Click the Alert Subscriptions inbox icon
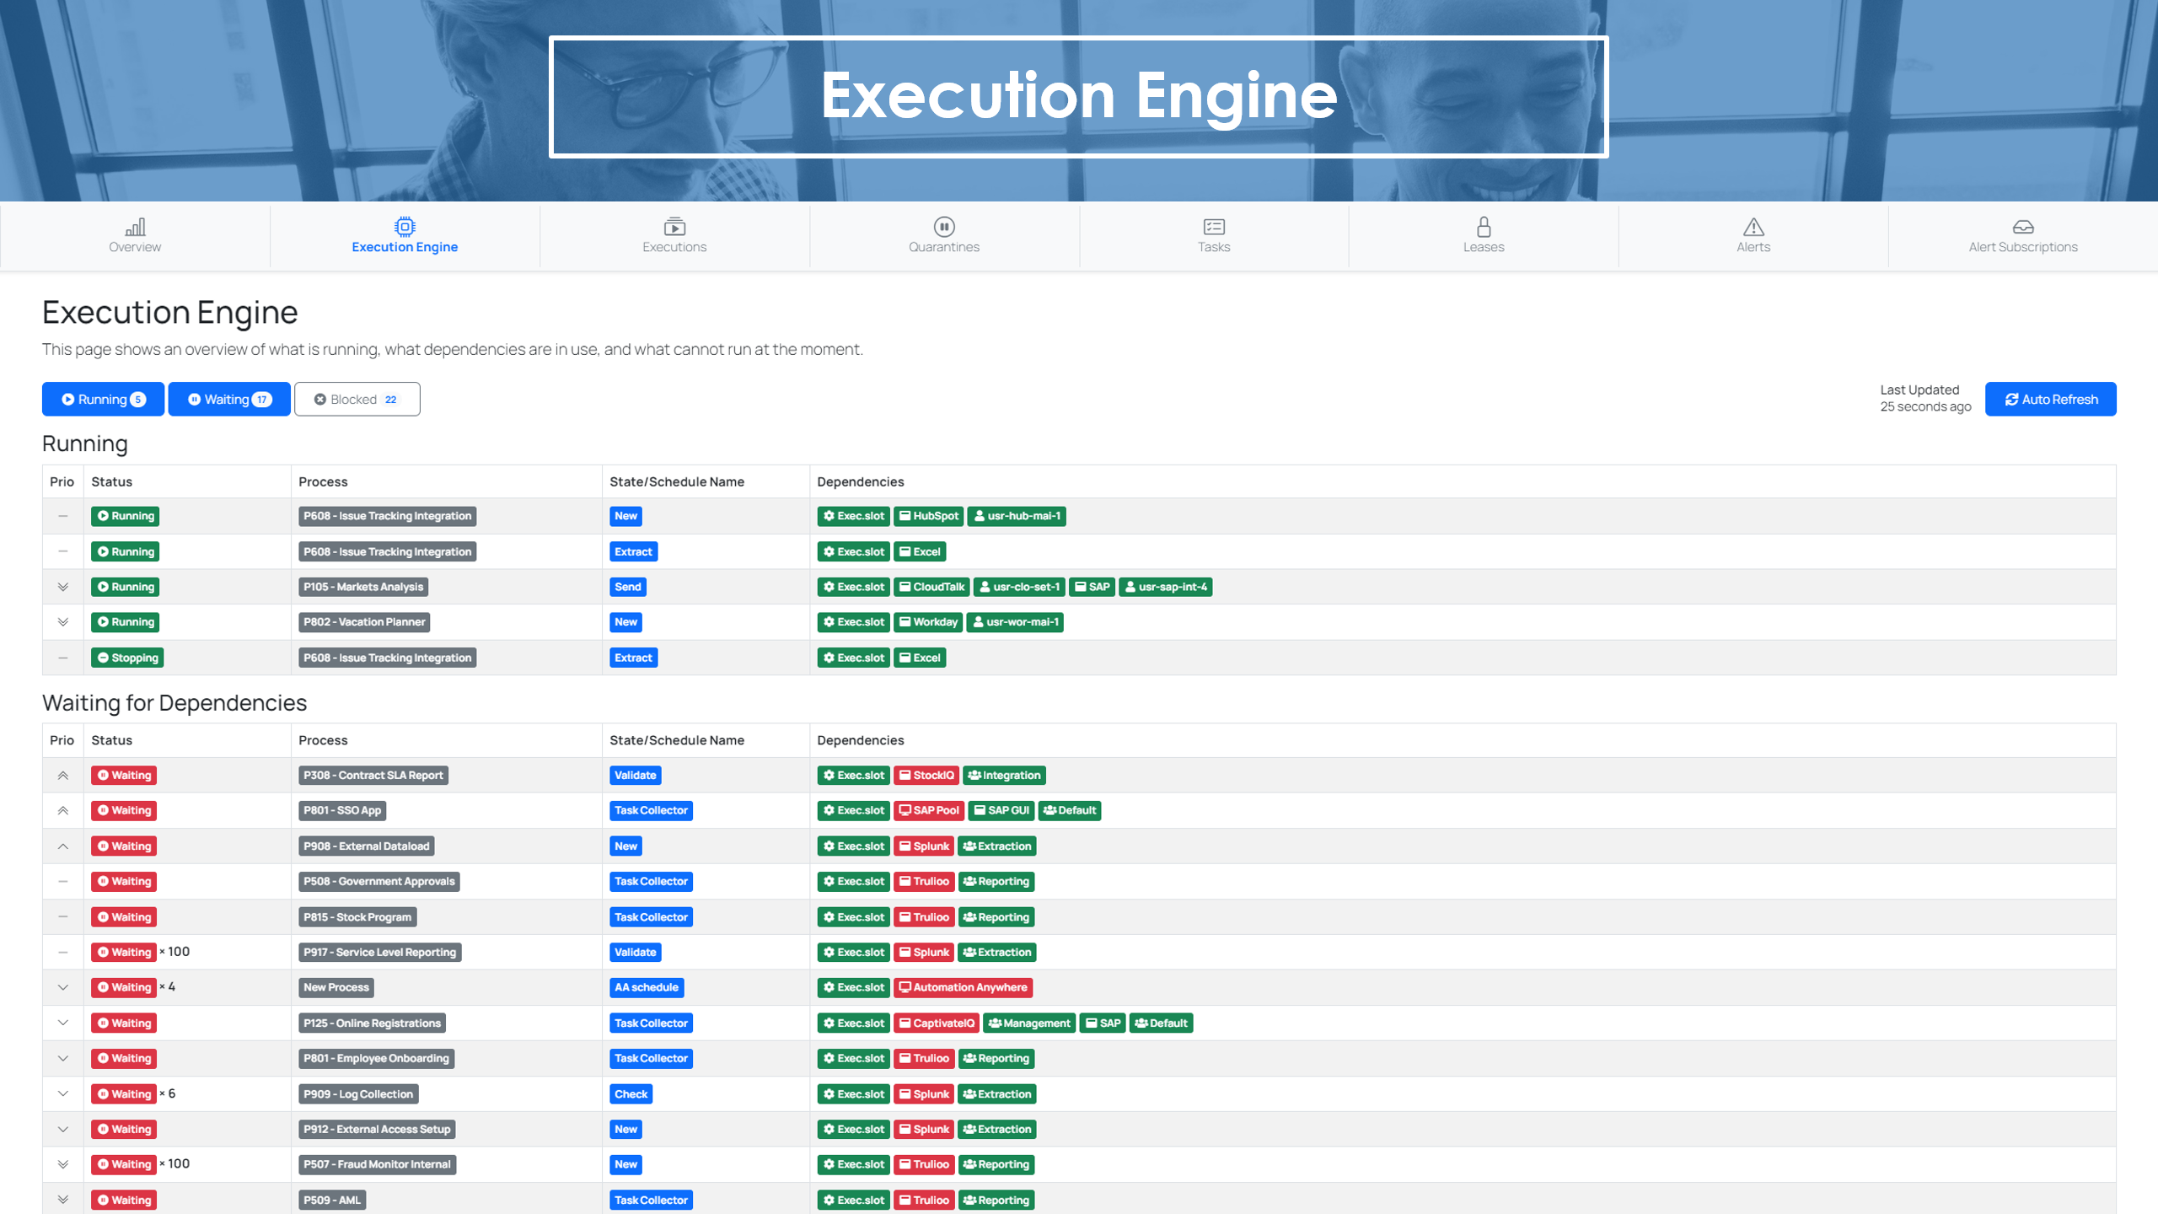Image resolution: width=2158 pixels, height=1214 pixels. pos(2023,226)
